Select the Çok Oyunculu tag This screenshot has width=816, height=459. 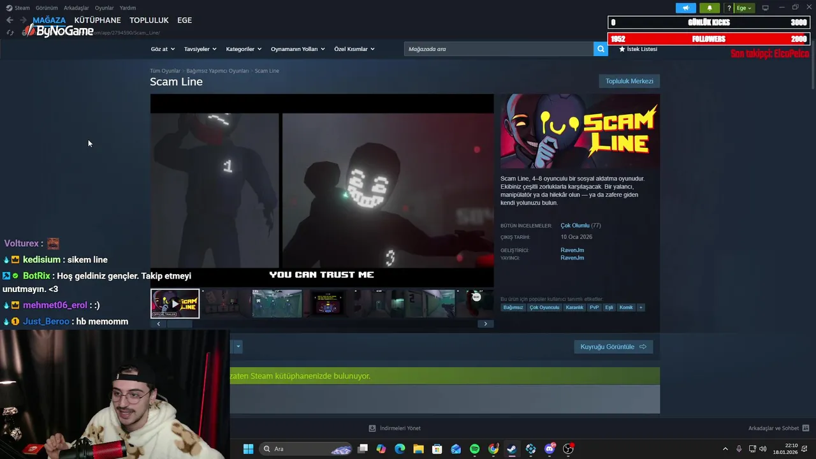[x=544, y=307]
